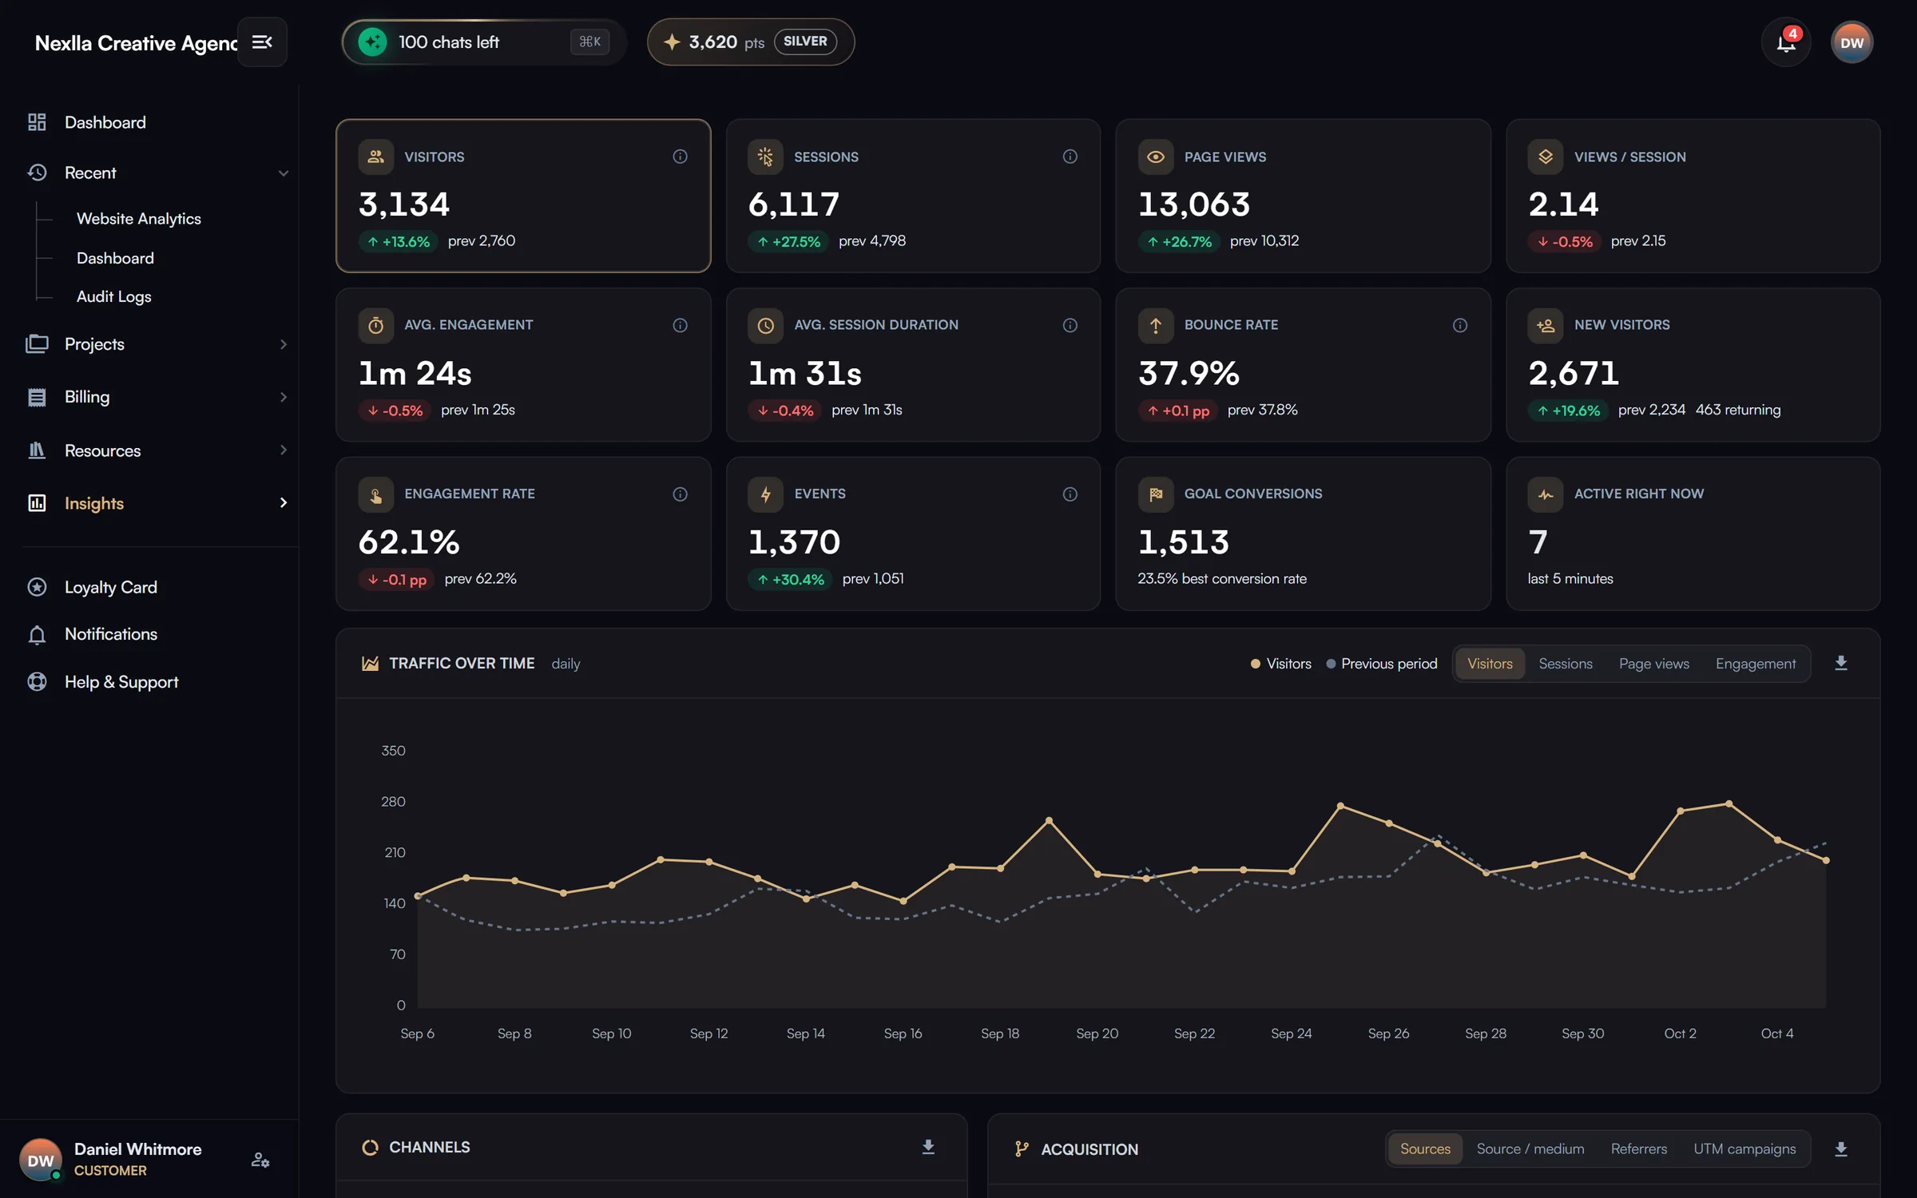
Task: Download the Traffic Over Time chart
Action: 1840,663
